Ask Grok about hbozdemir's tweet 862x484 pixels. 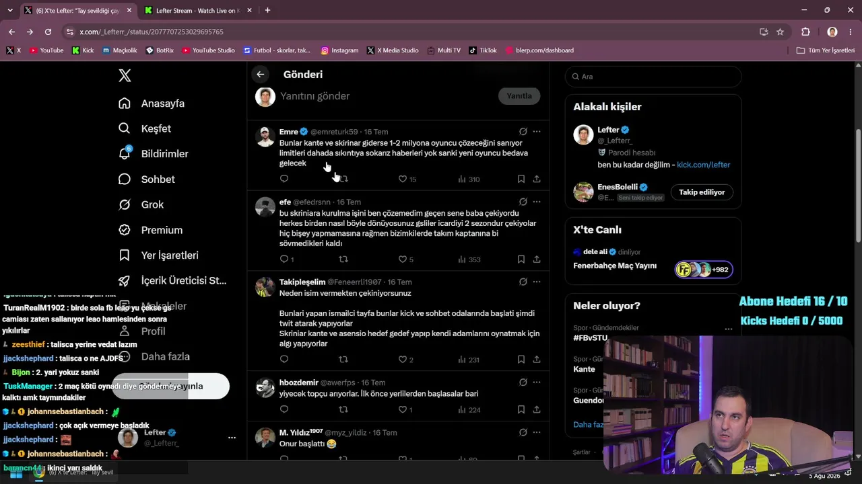pyautogui.click(x=523, y=382)
